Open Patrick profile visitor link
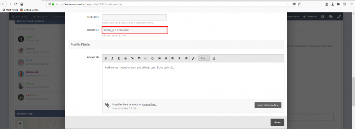 [29, 60]
